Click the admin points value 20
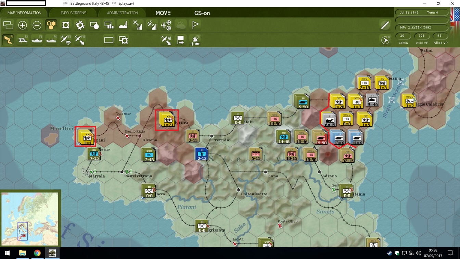The height and width of the screenshot is (259, 460). tap(402, 36)
